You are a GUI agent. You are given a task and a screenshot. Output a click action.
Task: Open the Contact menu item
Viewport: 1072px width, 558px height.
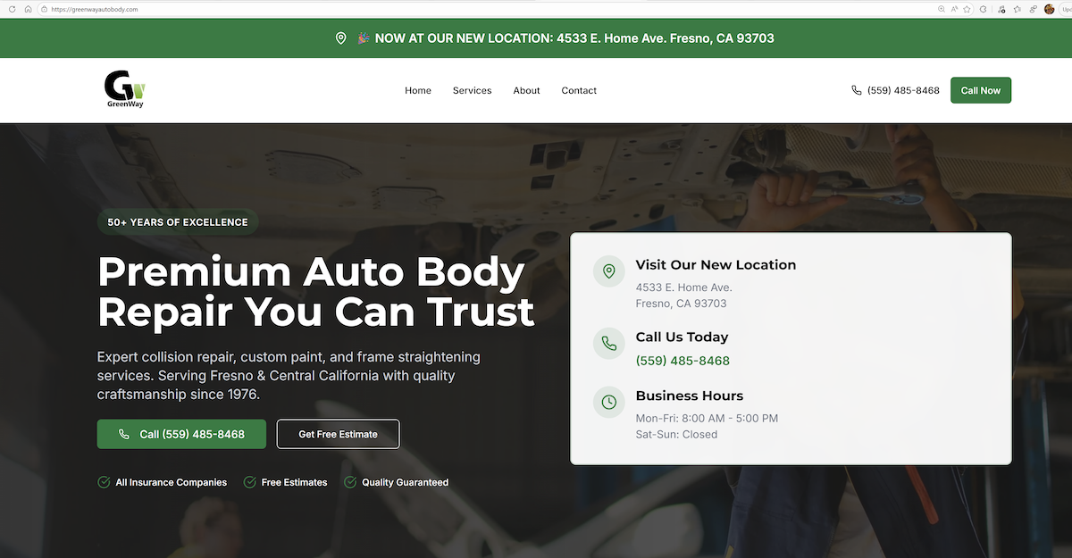point(579,90)
